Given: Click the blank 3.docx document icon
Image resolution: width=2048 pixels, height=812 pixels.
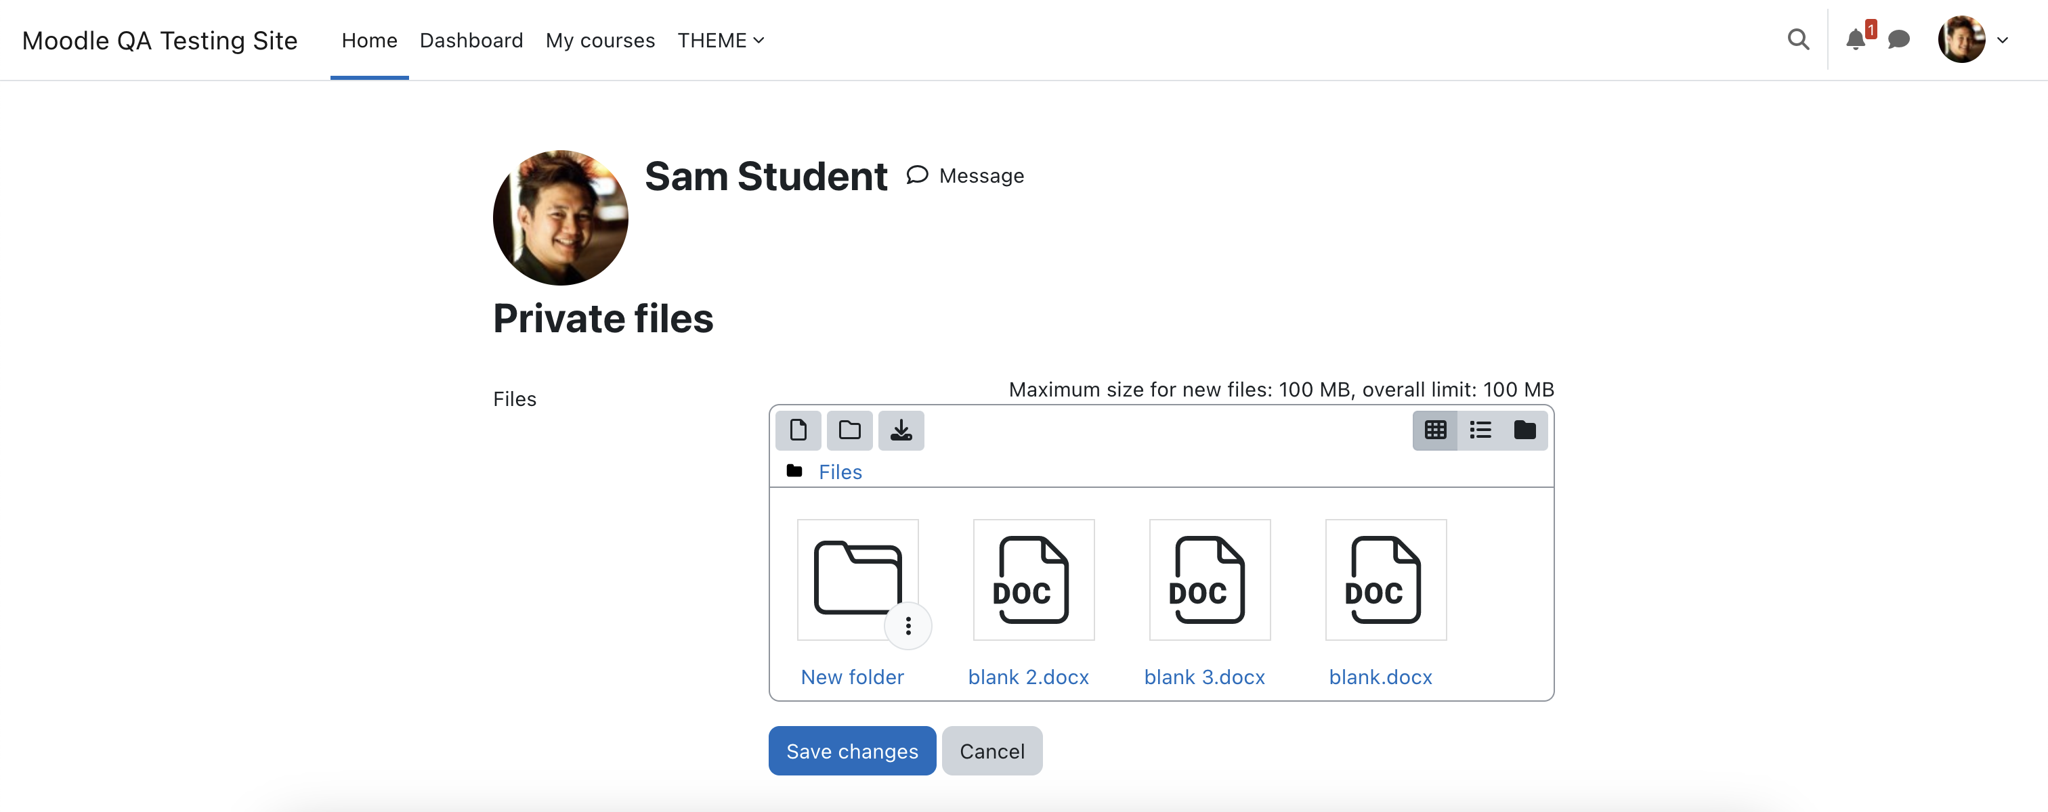Looking at the screenshot, I should point(1210,579).
